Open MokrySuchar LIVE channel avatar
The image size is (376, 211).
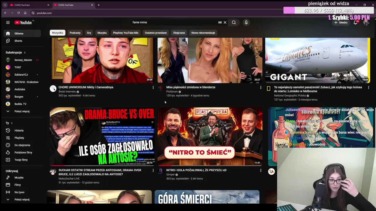pyautogui.click(x=53, y=171)
